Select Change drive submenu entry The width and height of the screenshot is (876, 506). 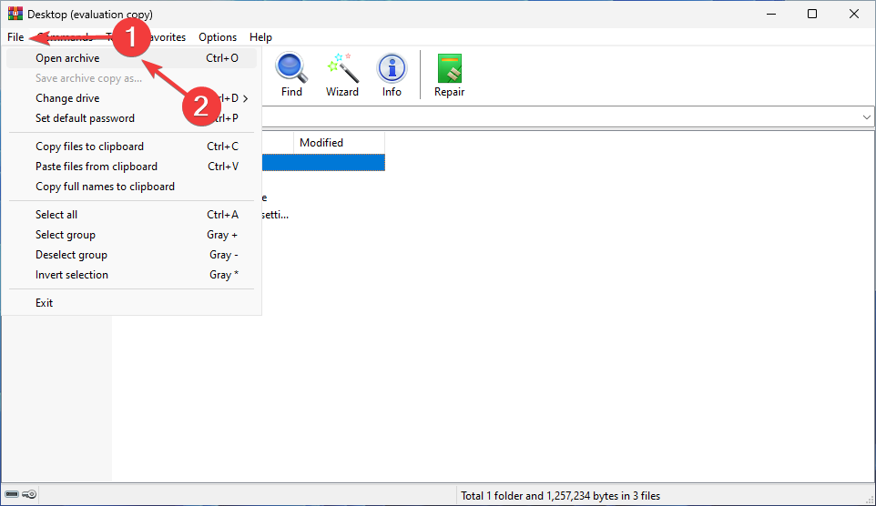pos(131,98)
